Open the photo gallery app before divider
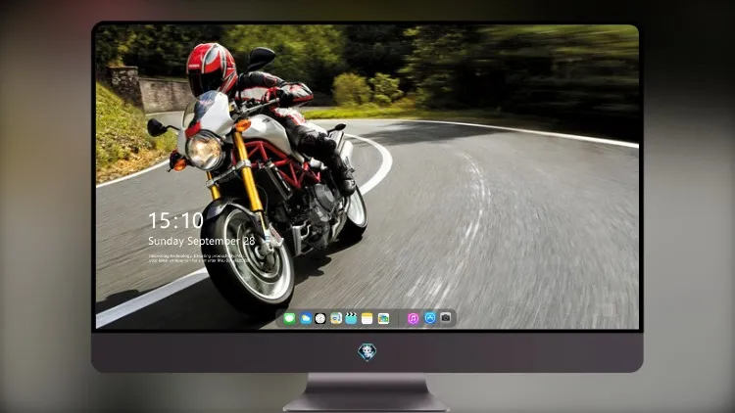This screenshot has width=735, height=413. click(x=383, y=319)
